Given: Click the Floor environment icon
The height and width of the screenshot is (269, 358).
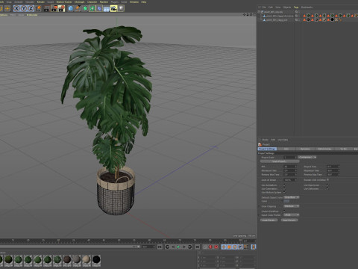Looking at the screenshot, I should click(x=107, y=8).
